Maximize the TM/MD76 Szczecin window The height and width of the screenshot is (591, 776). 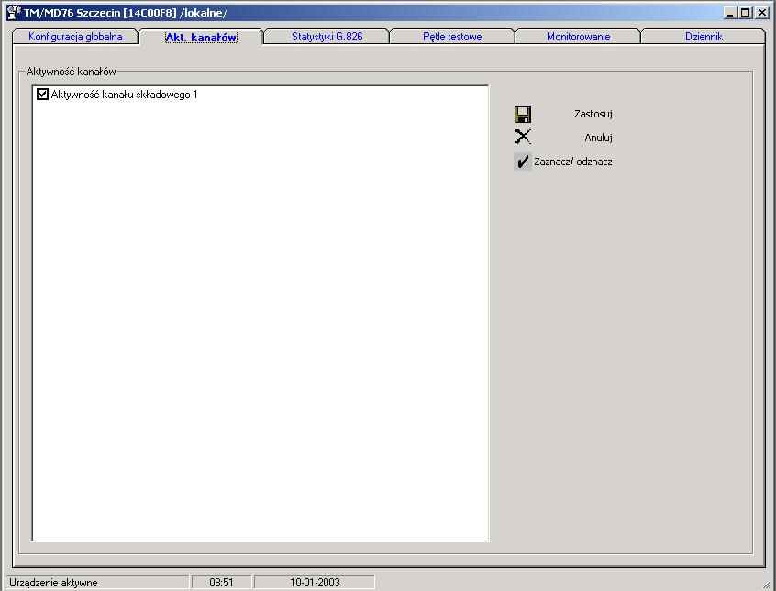click(x=744, y=13)
